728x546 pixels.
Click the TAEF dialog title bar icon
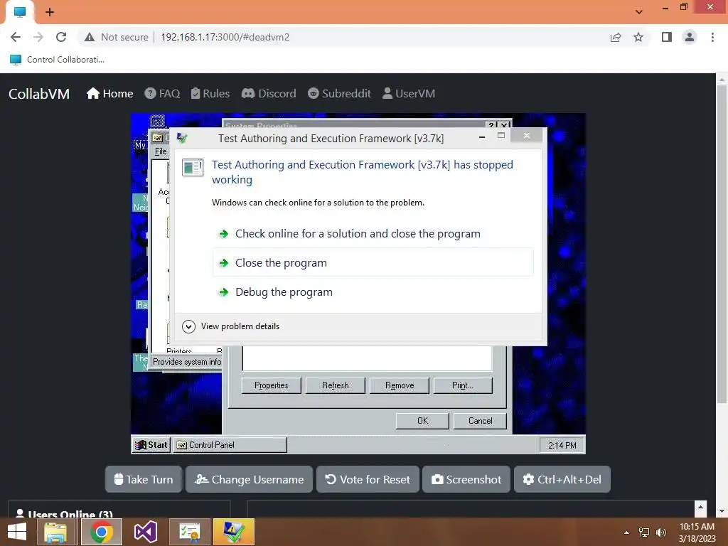point(182,138)
